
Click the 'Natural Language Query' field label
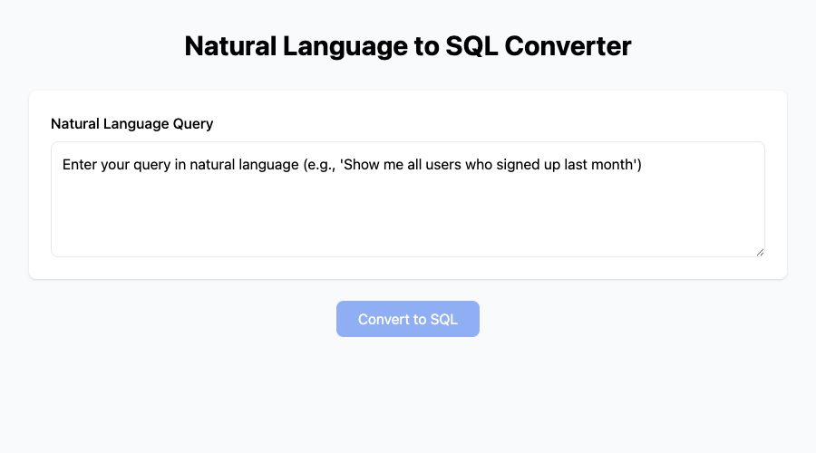pyautogui.click(x=131, y=123)
